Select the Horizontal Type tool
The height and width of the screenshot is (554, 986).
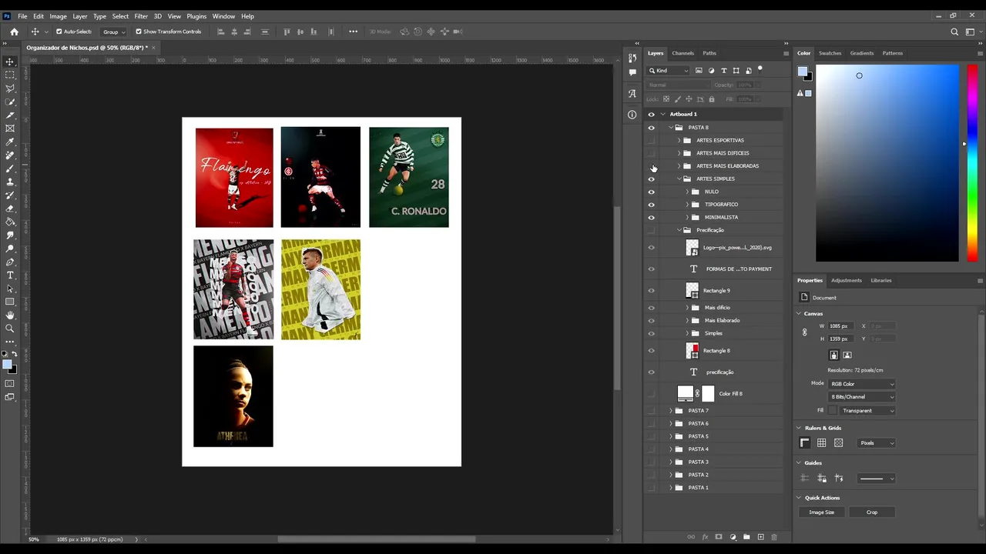point(10,275)
